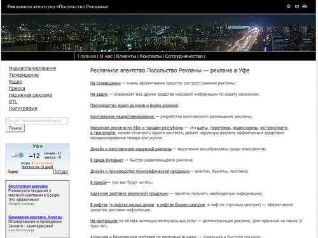
Task: Open Бесплатная реклама ad link
Action: pyautogui.click(x=28, y=186)
